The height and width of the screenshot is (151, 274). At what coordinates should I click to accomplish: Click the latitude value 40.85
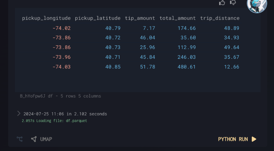click(x=113, y=67)
